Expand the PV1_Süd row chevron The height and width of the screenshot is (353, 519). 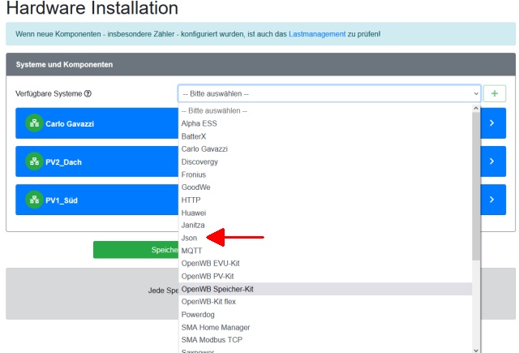(x=492, y=200)
